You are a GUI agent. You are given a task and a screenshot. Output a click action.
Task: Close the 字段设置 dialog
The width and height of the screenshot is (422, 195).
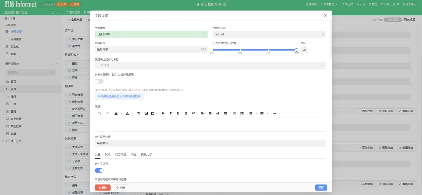(325, 16)
